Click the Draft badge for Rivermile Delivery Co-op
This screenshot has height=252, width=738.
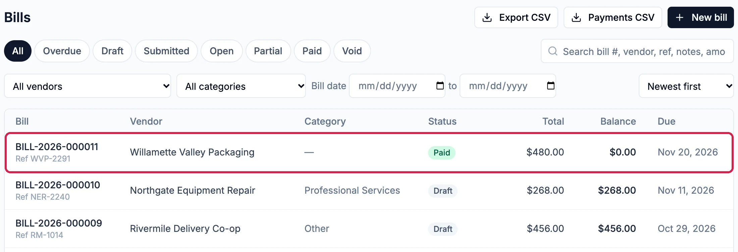click(x=443, y=229)
